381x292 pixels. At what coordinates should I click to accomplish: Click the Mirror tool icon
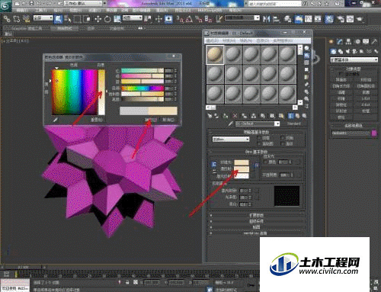(x=266, y=19)
